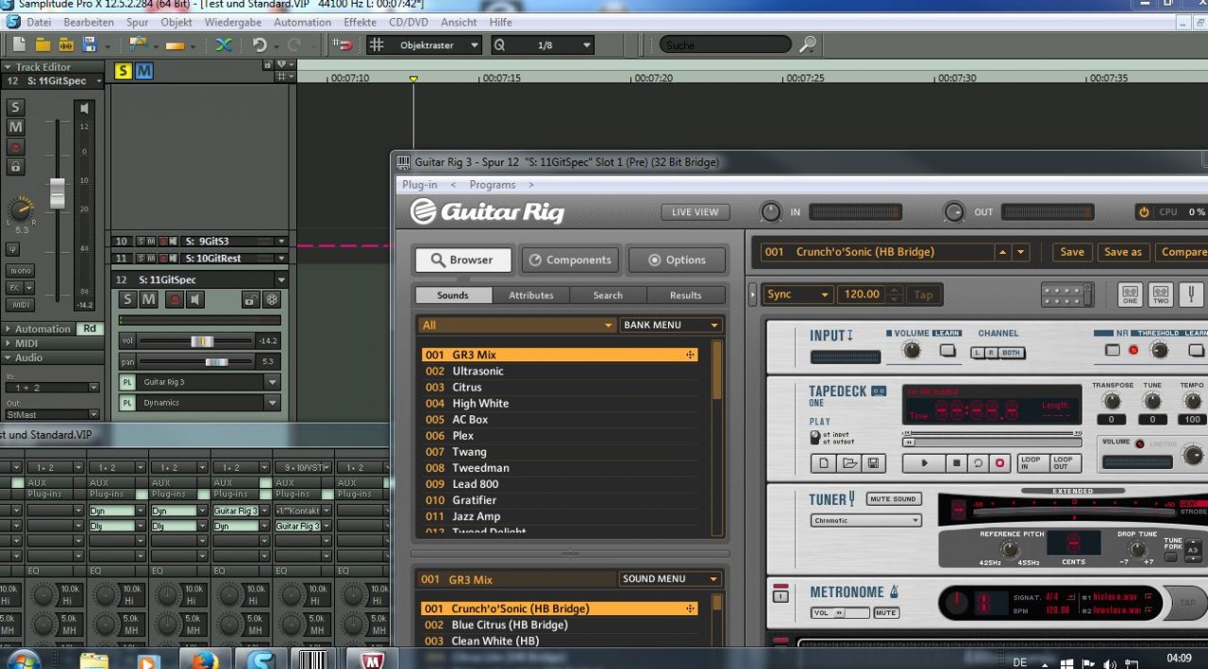
Task: Open the 1/8 quantize value dropdown
Action: pyautogui.click(x=544, y=44)
